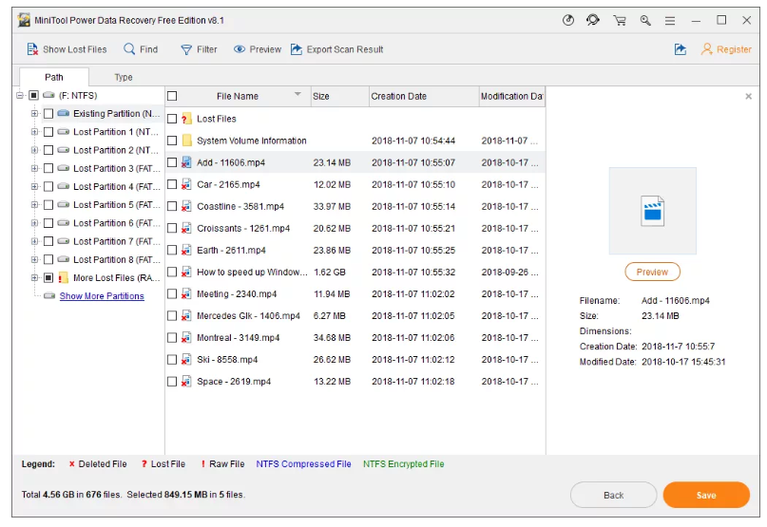Check the Lost Partition 6 checkbox
The image size is (767, 527).
click(48, 223)
